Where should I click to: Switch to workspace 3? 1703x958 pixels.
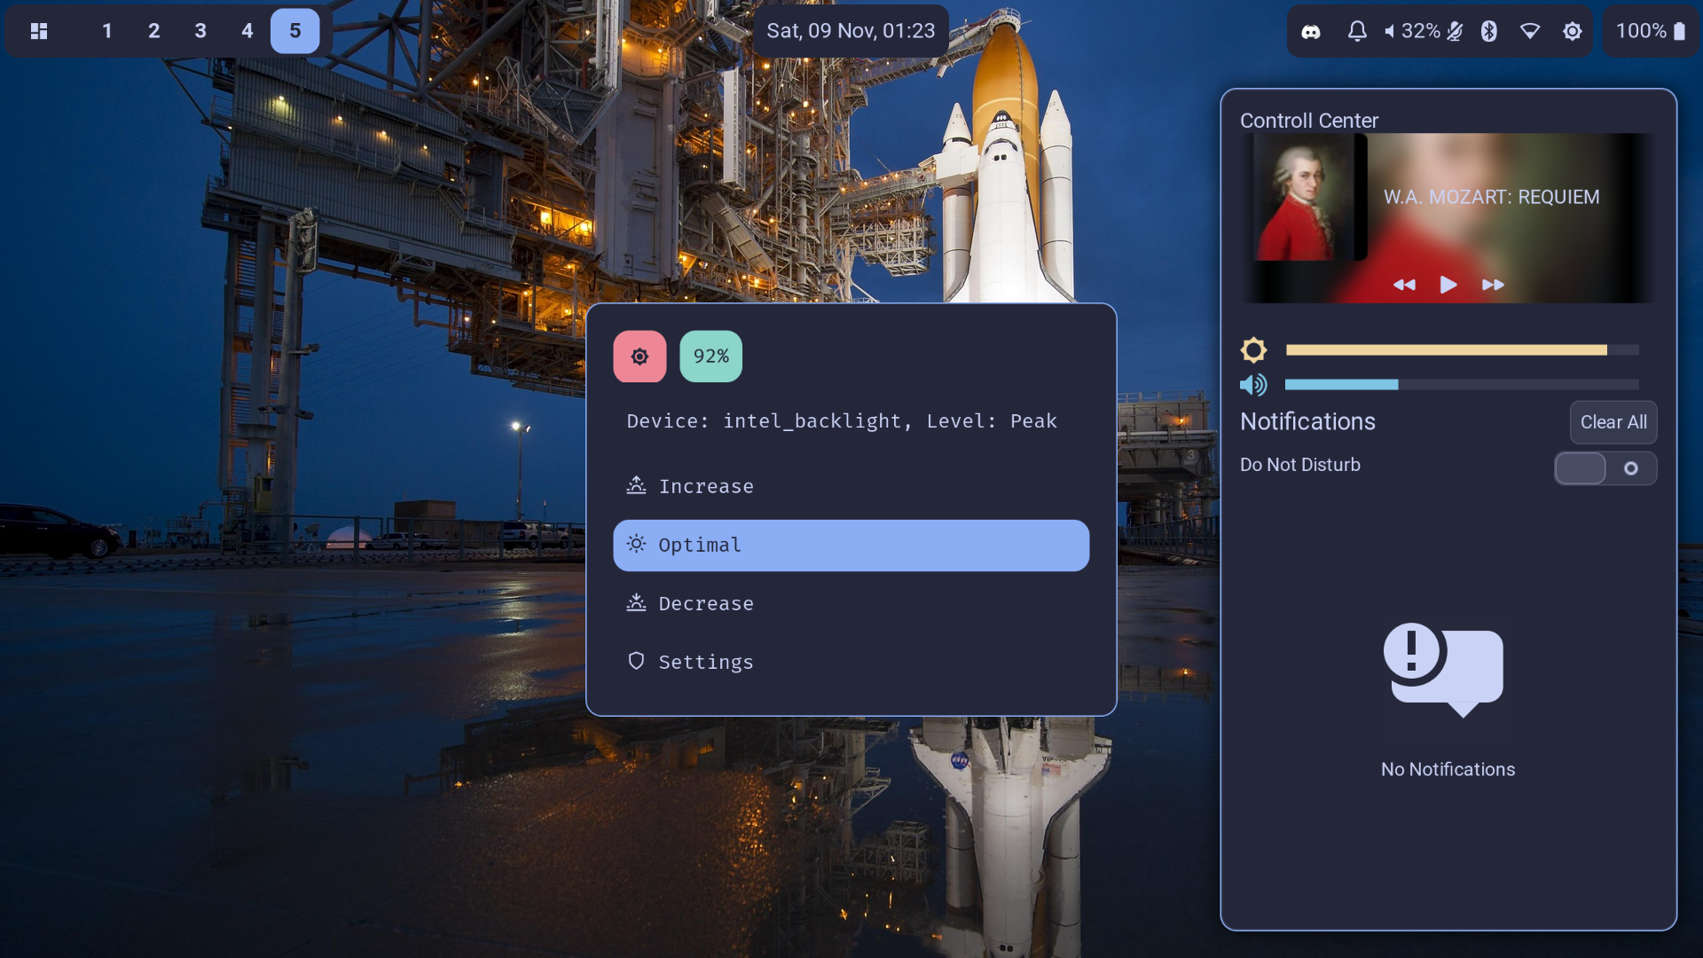pos(200,31)
